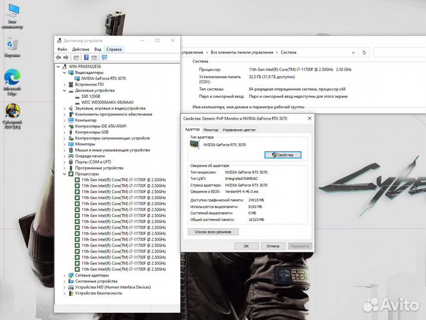Click Все элементы панели управления breadcrumb

[x=242, y=52]
